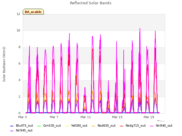Click the Grn535_out green legend swatch

point(39,126)
